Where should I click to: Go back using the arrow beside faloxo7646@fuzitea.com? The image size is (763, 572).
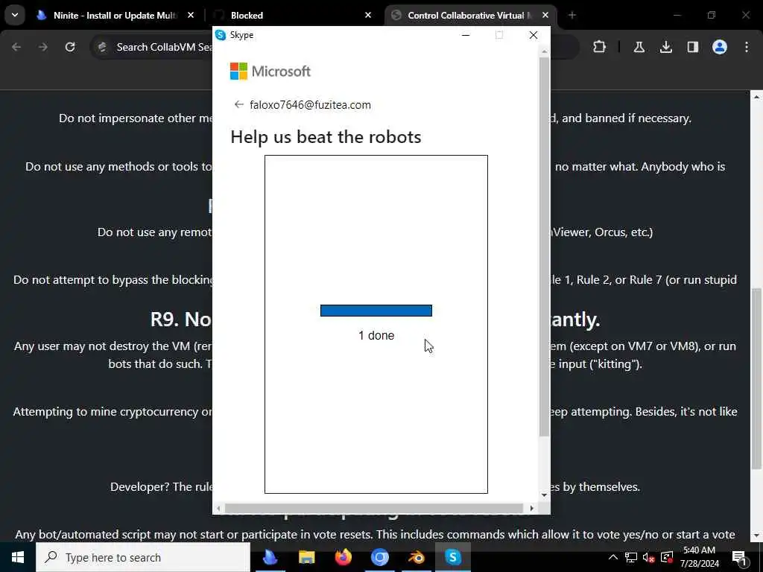point(238,104)
